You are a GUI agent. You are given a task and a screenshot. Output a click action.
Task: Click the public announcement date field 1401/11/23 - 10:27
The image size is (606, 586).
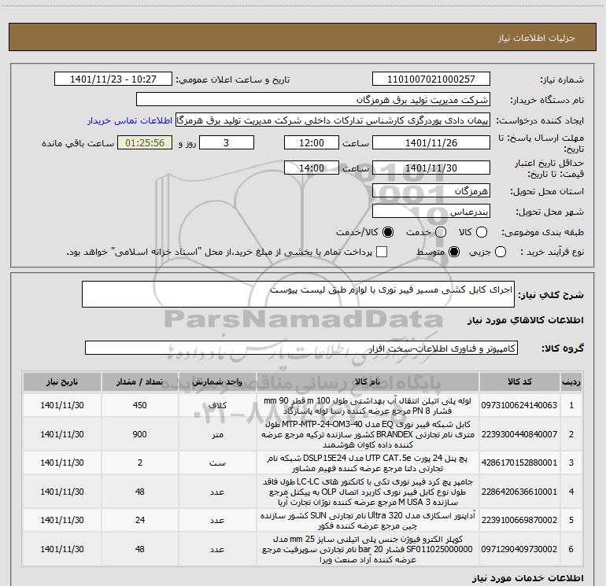coord(113,79)
